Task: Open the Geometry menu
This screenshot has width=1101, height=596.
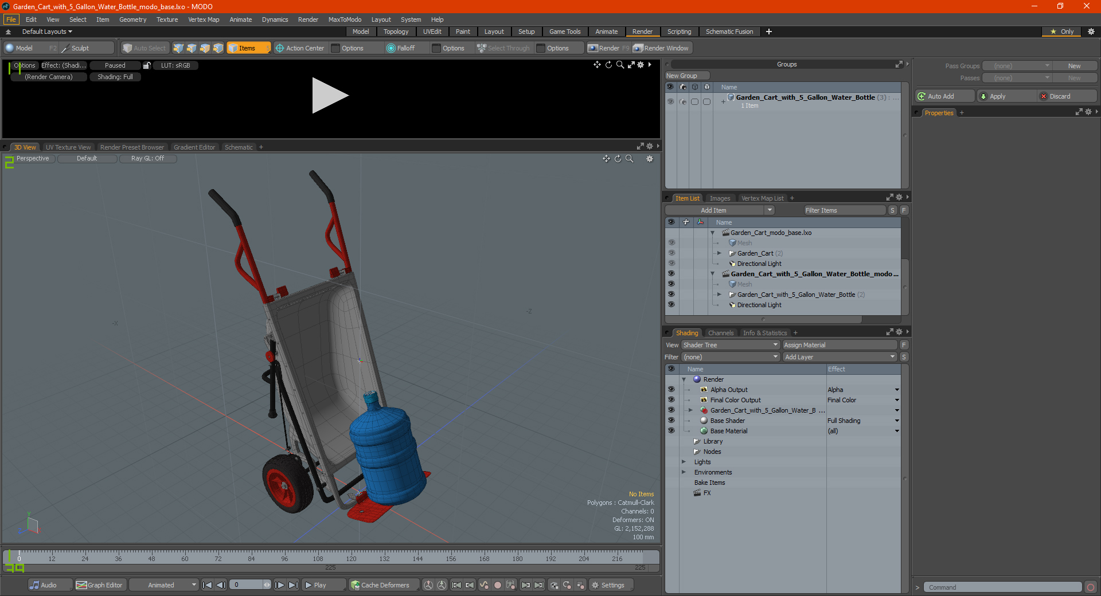Action: 132,19
